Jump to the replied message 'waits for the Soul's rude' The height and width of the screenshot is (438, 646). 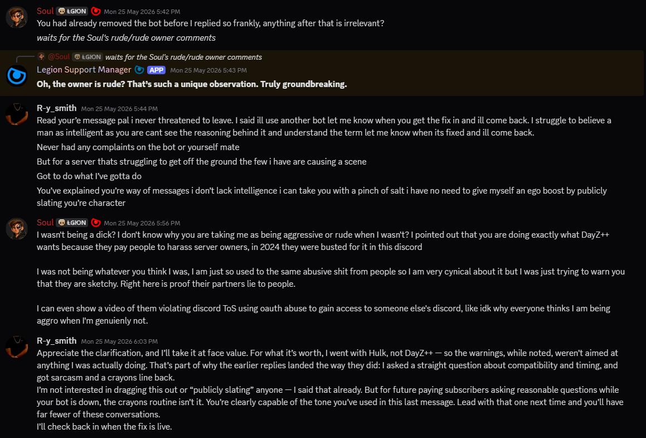183,57
